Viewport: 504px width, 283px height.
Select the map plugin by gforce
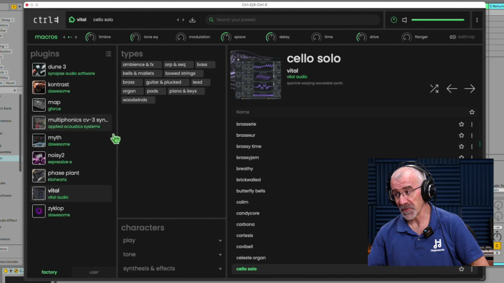click(x=71, y=105)
